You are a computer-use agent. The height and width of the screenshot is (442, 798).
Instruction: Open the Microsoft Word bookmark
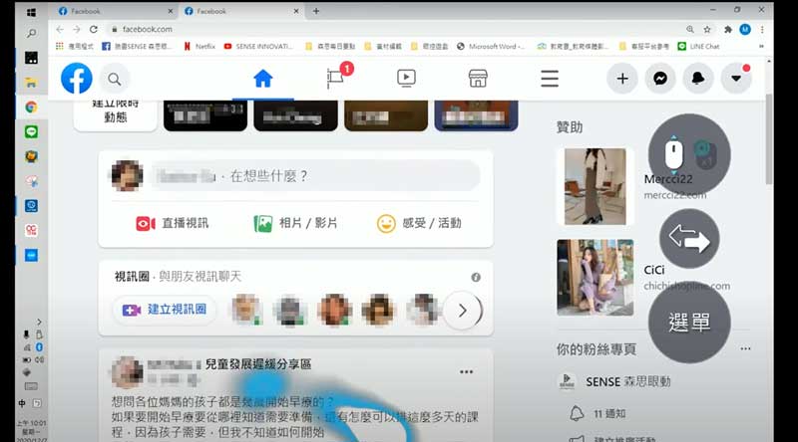point(491,46)
